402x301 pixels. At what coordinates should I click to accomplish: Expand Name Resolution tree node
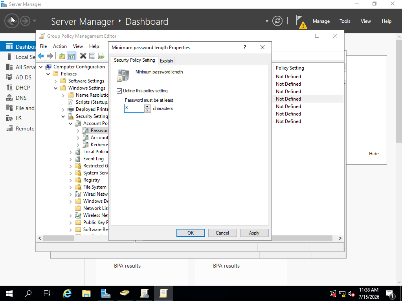pyautogui.click(x=63, y=95)
